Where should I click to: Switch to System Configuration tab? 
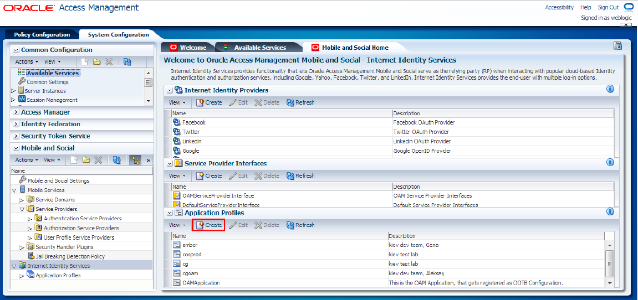click(x=118, y=34)
